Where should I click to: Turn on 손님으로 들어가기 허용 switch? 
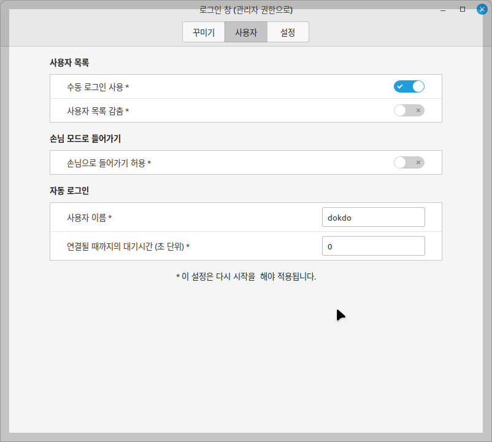point(409,162)
